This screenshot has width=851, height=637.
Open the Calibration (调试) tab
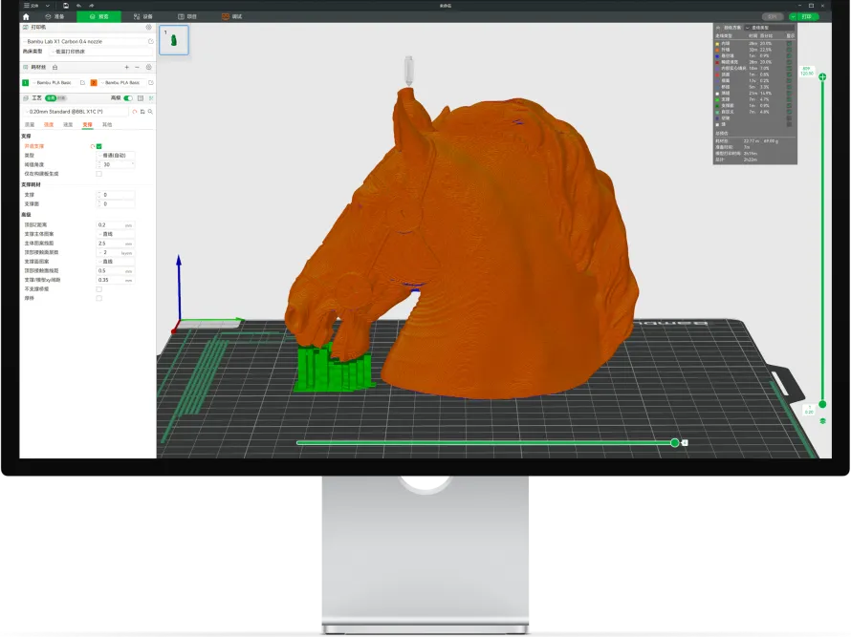[231, 17]
